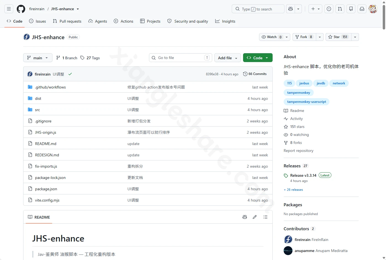This screenshot has height=260, width=386.
Task: View the 27 Tags link
Action: tap(90, 58)
